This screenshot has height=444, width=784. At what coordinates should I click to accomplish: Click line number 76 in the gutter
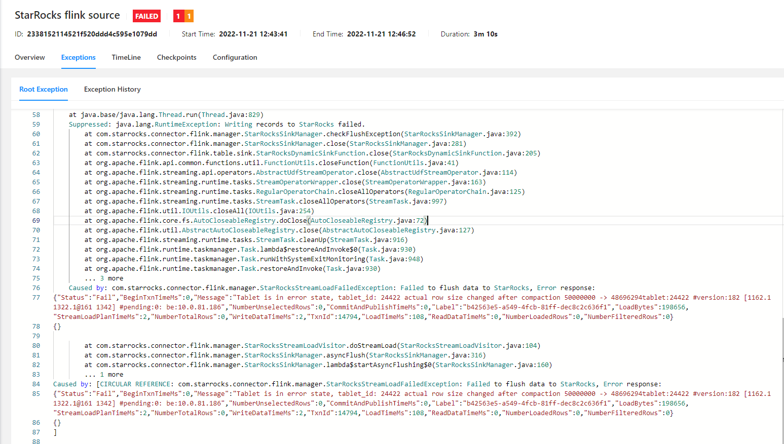point(36,288)
